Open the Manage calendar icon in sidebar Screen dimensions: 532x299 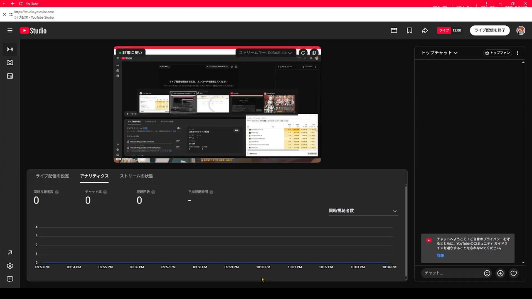point(10,76)
